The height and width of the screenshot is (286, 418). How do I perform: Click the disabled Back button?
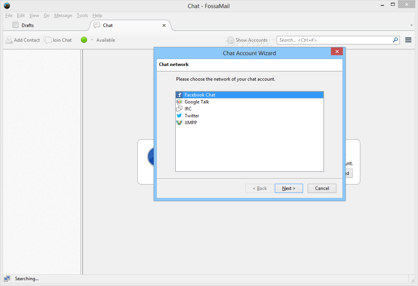(260, 188)
